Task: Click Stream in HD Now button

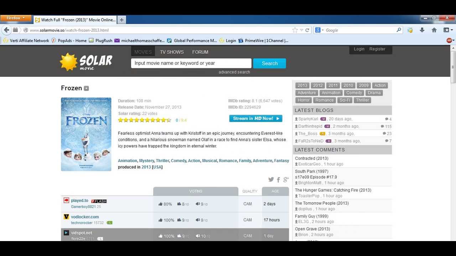Action: [x=256, y=118]
